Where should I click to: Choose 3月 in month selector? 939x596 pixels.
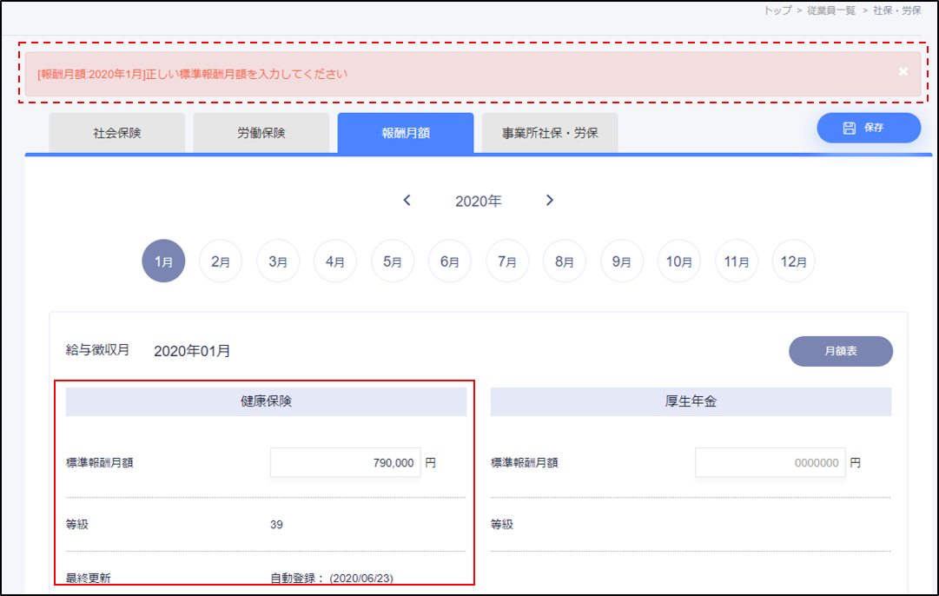click(x=278, y=261)
